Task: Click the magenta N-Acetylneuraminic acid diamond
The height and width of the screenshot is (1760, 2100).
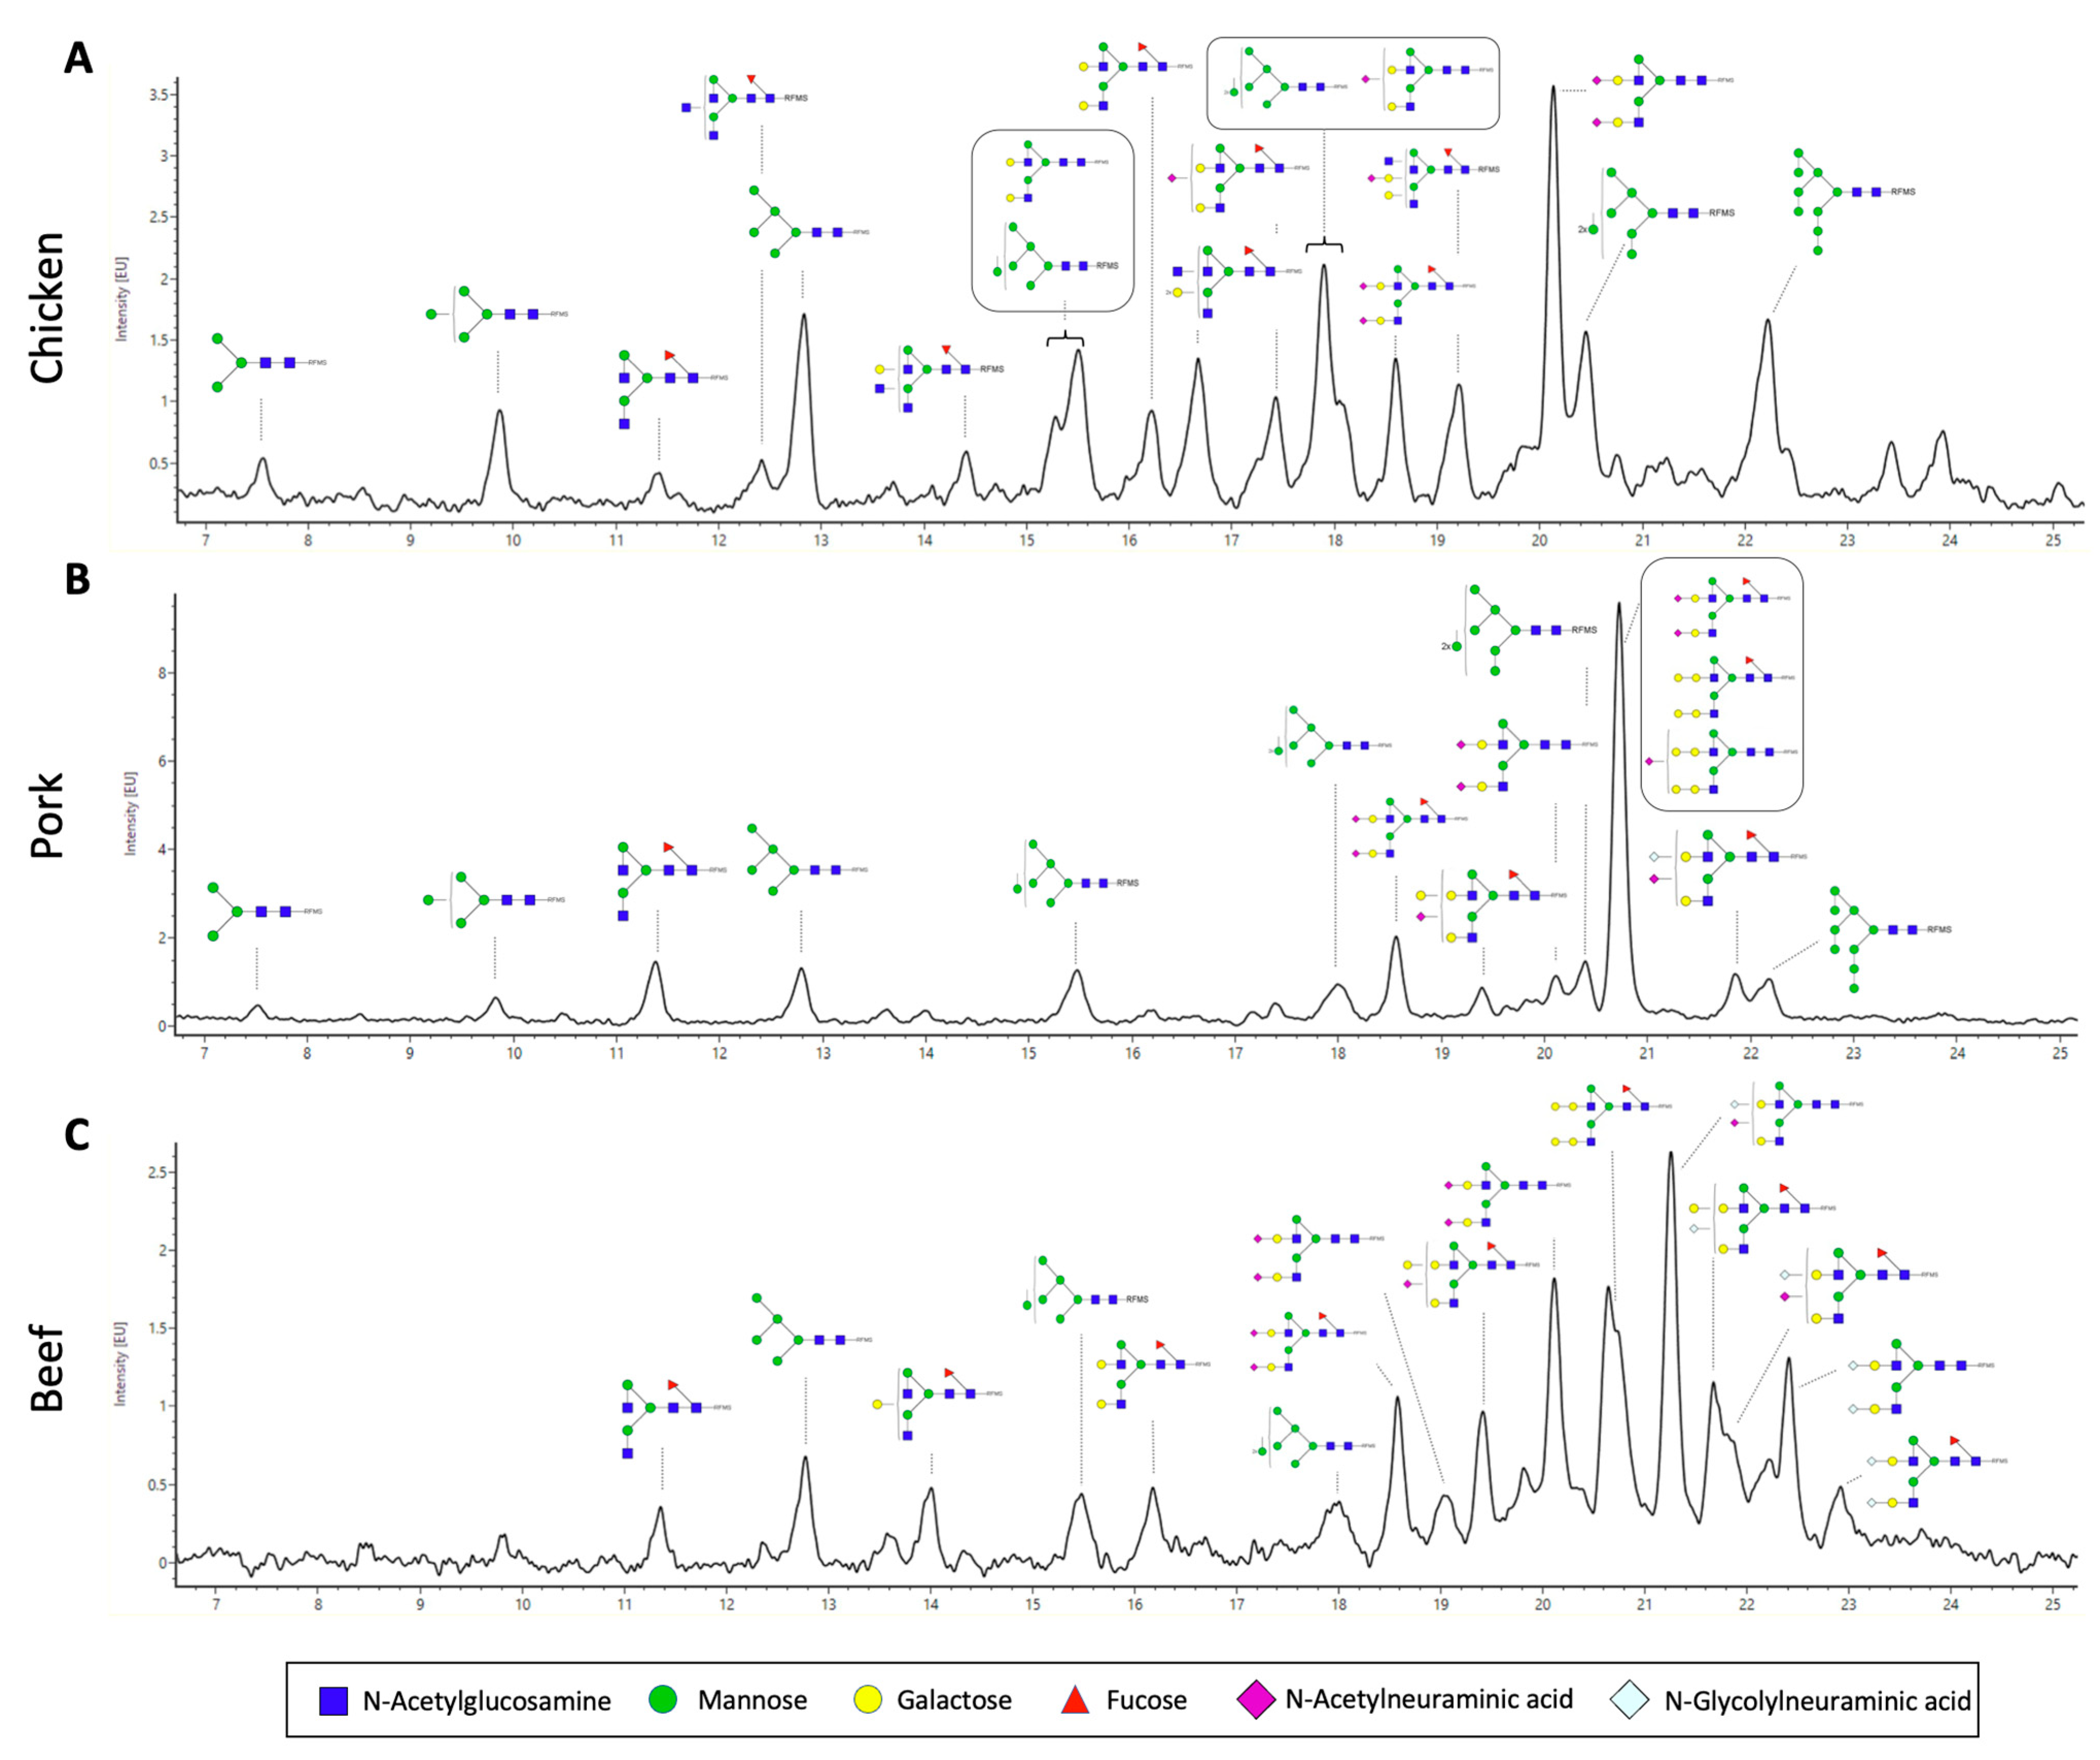Action: click(x=1256, y=1699)
